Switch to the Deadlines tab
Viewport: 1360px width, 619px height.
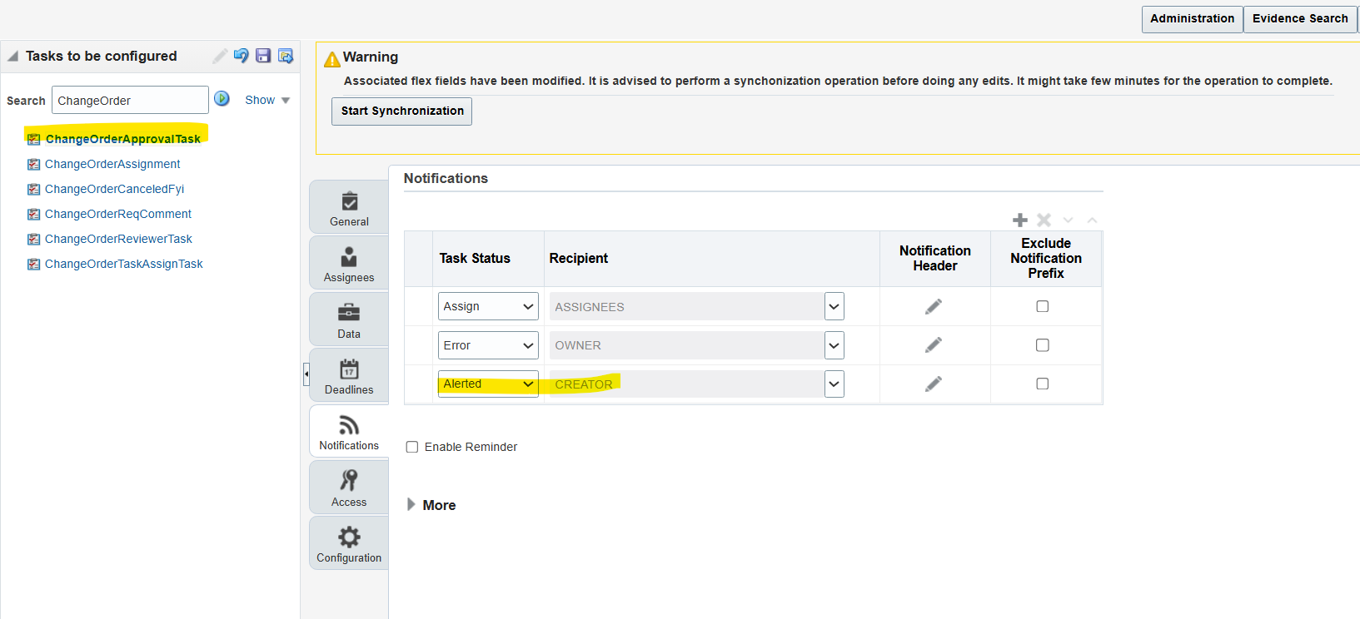click(349, 376)
